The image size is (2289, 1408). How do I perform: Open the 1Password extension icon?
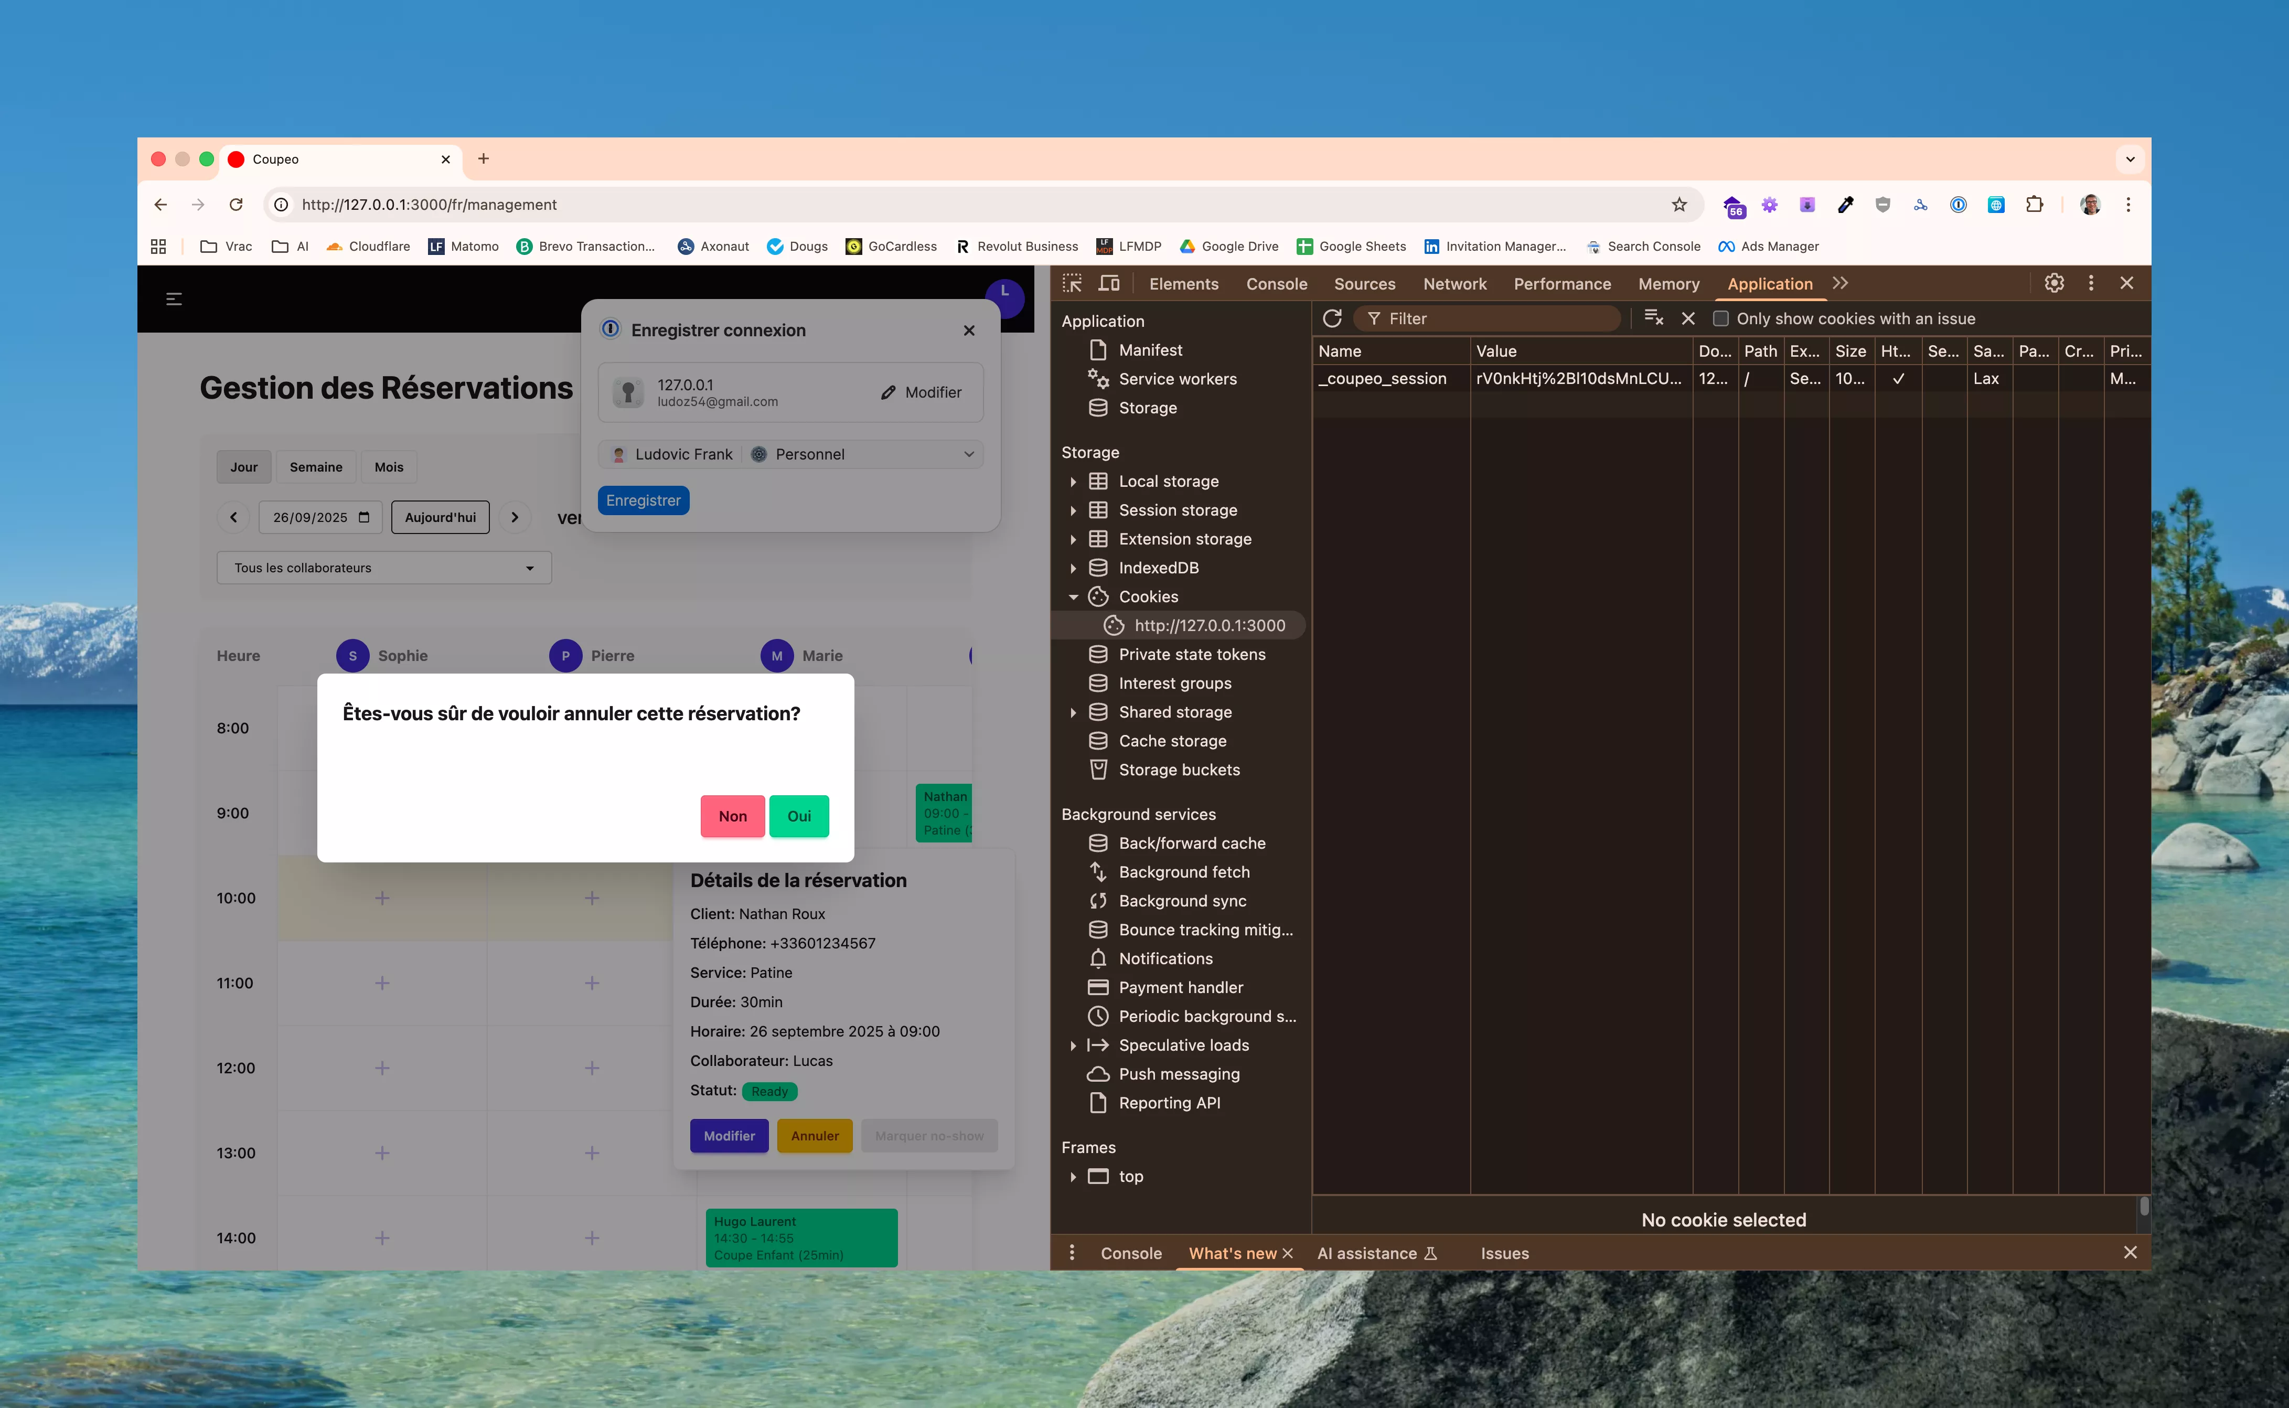[x=1959, y=204]
